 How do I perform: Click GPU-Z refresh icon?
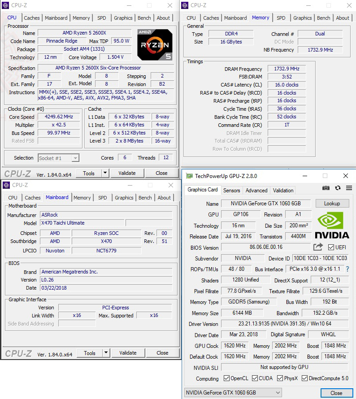[338, 188]
